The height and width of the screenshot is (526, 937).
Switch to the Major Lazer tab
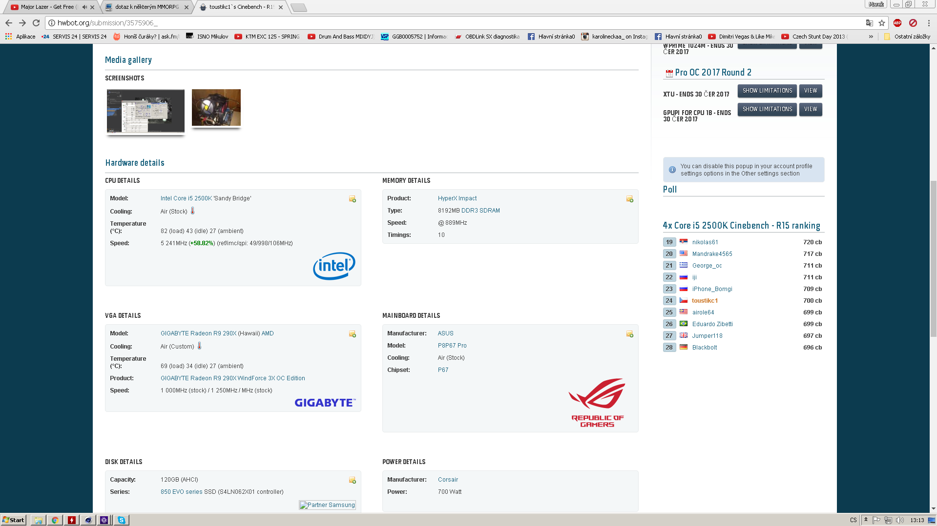point(47,7)
